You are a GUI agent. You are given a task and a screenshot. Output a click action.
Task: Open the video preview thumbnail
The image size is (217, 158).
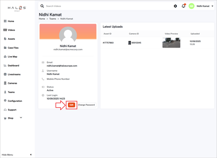(171, 43)
